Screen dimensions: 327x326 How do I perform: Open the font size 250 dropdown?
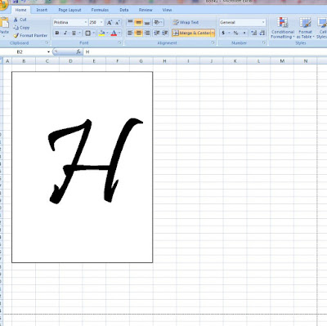coord(101,22)
